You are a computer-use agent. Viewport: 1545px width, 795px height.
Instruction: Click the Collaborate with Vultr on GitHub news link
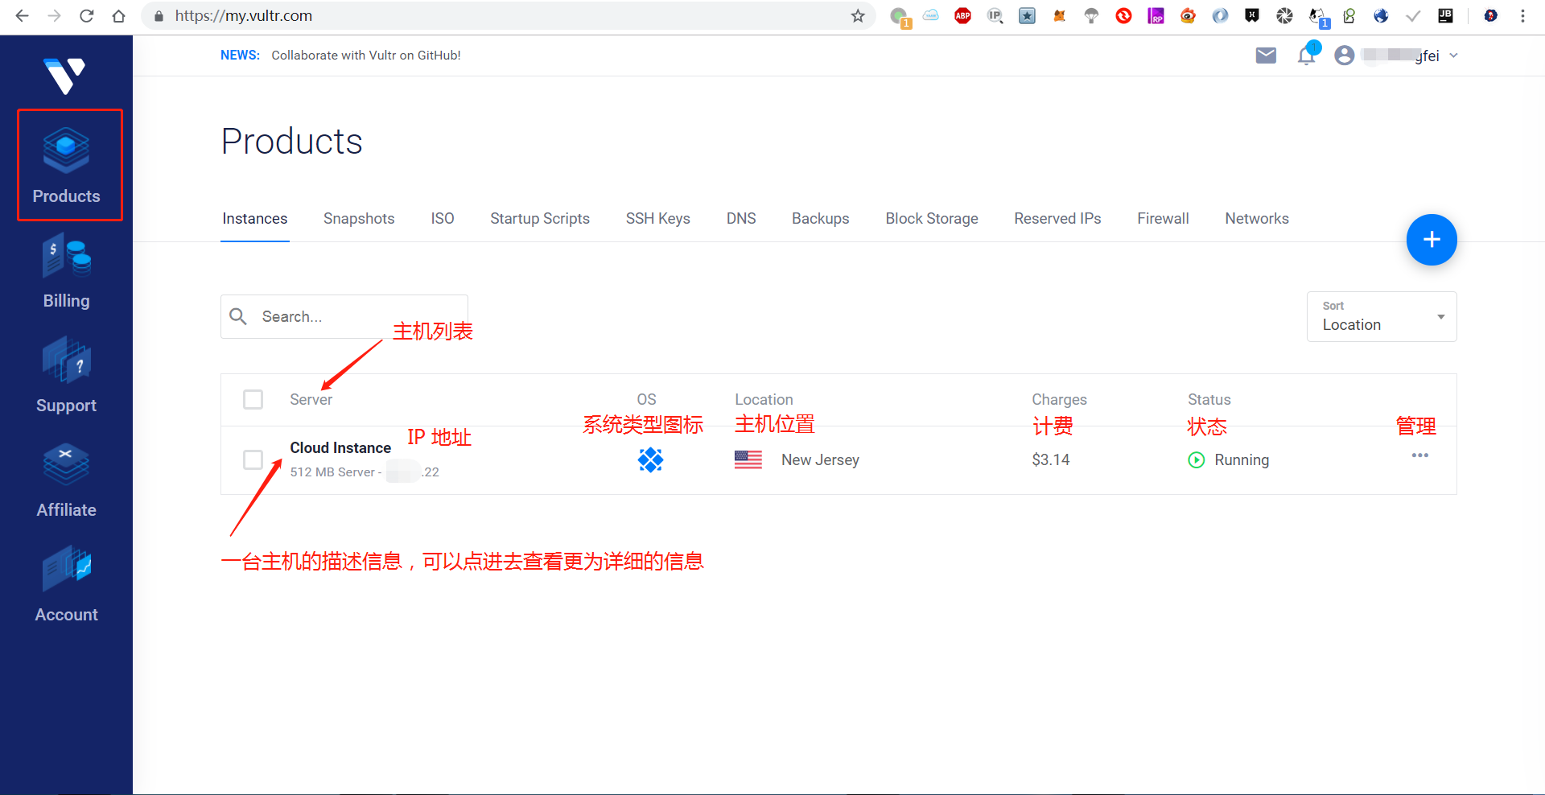(366, 56)
